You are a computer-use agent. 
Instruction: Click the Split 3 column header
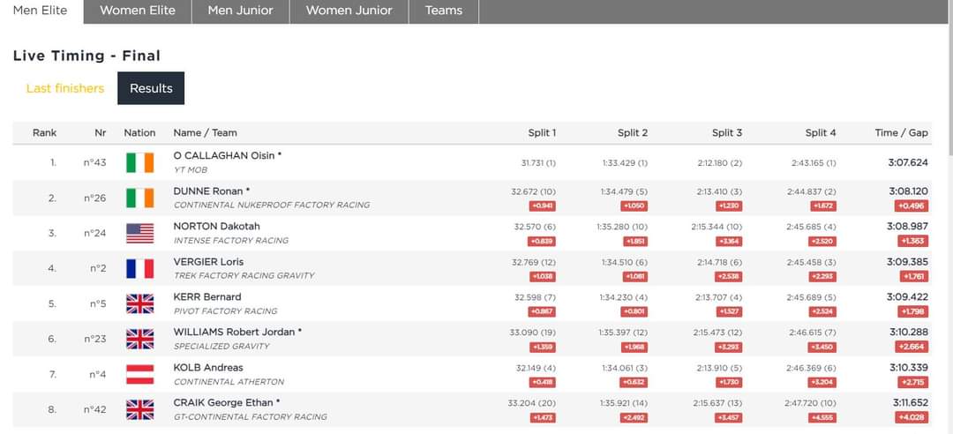727,132
